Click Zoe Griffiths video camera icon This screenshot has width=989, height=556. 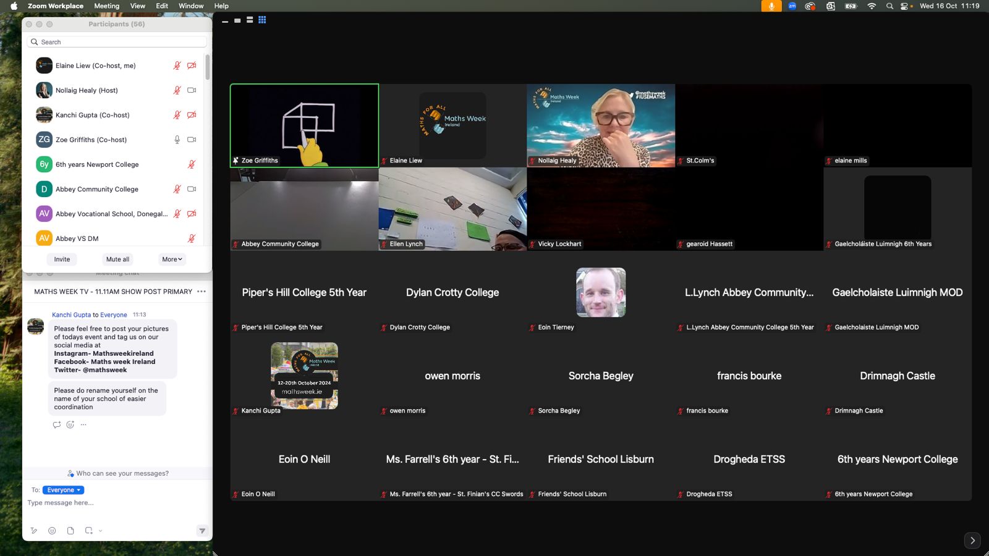click(x=192, y=140)
